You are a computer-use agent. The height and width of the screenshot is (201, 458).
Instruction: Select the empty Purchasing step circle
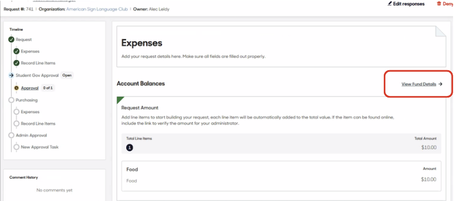[11, 100]
